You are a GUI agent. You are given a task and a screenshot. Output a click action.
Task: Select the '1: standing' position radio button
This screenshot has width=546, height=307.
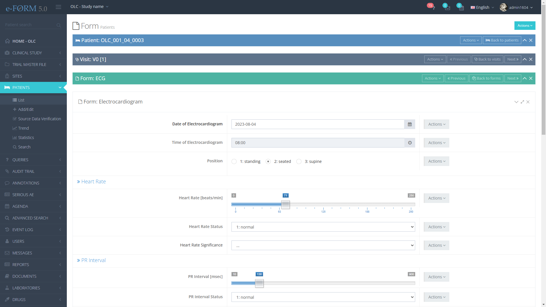point(234,161)
